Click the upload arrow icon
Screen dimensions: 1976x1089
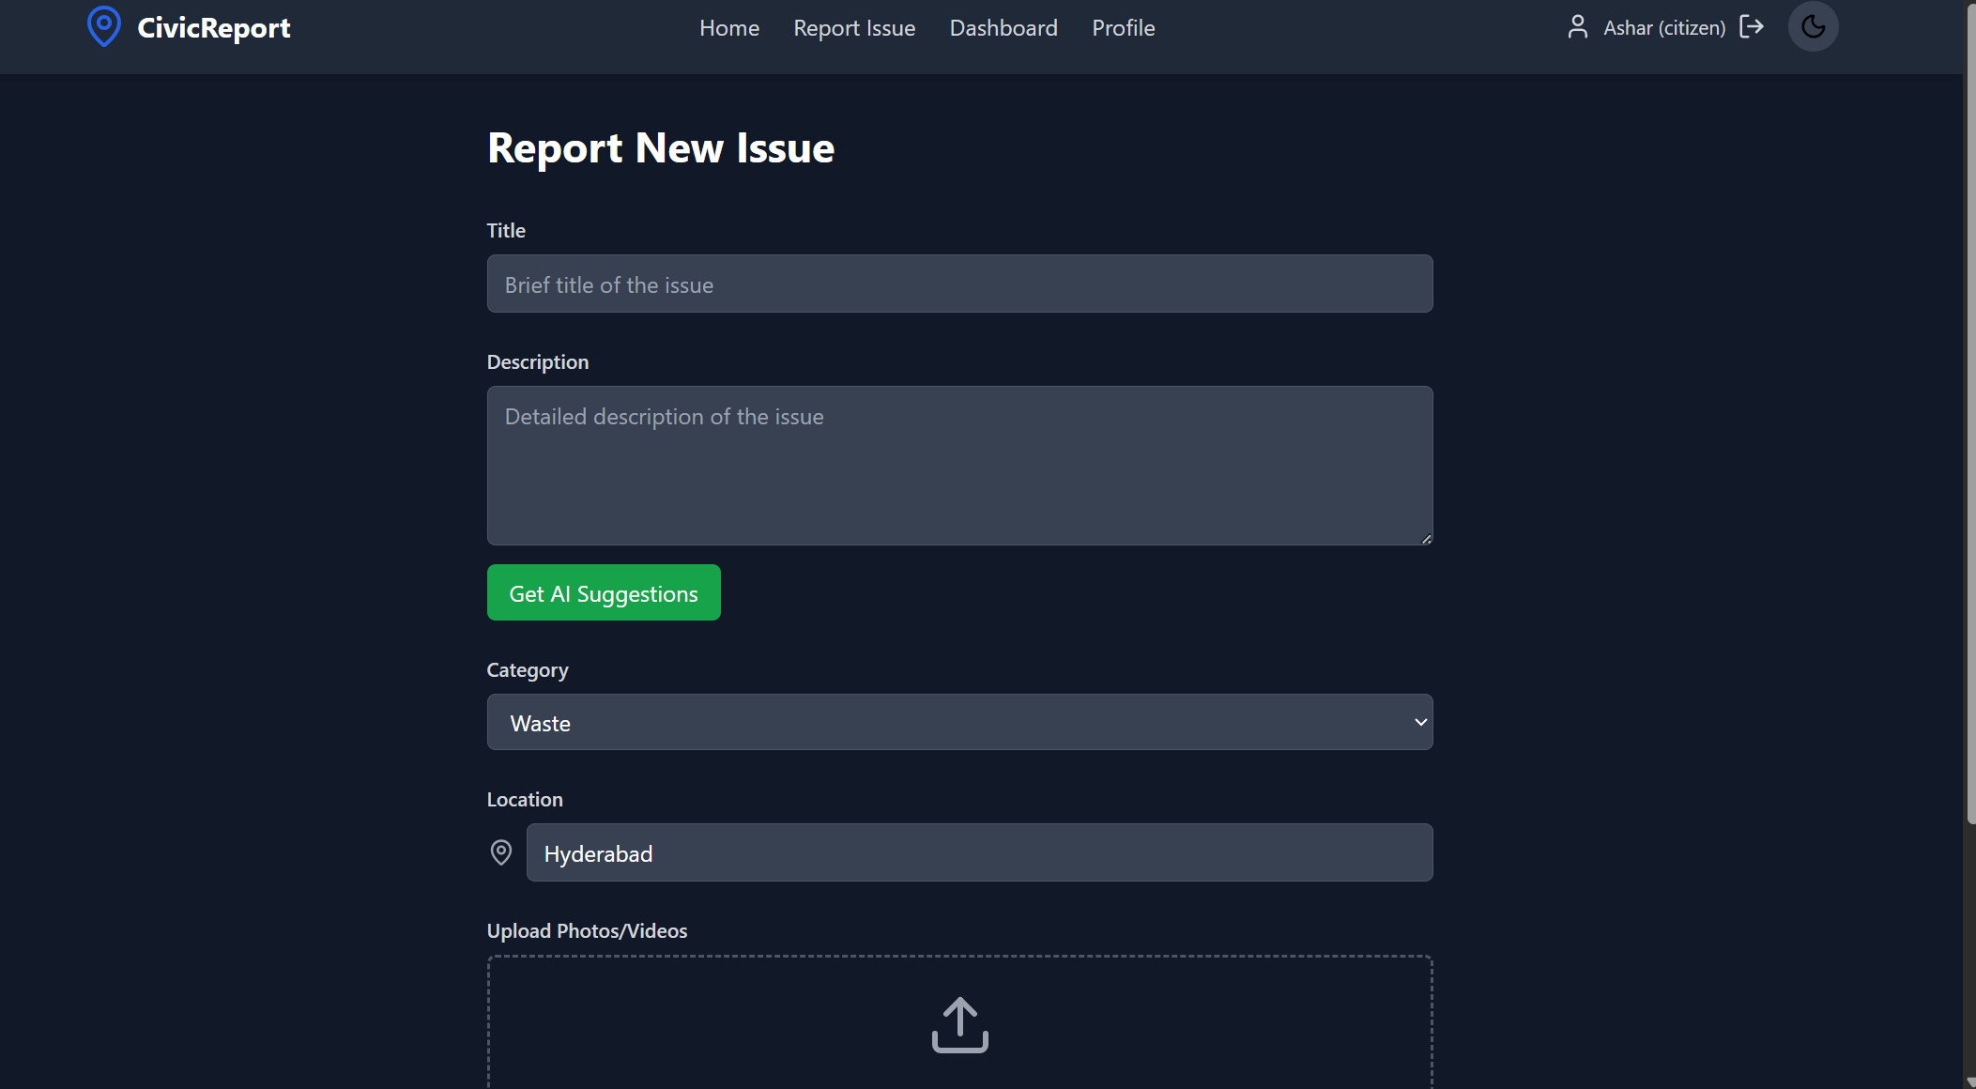pos(959,1024)
